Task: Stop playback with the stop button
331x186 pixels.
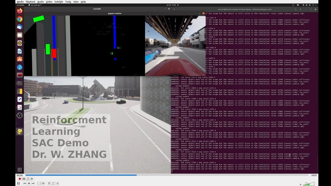Action: (x=29, y=183)
